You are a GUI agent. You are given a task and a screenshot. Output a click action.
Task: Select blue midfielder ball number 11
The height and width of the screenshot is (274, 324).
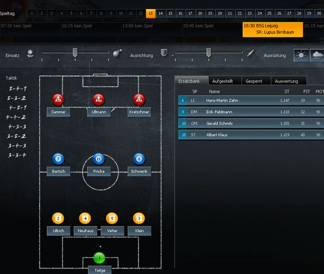coord(99,159)
